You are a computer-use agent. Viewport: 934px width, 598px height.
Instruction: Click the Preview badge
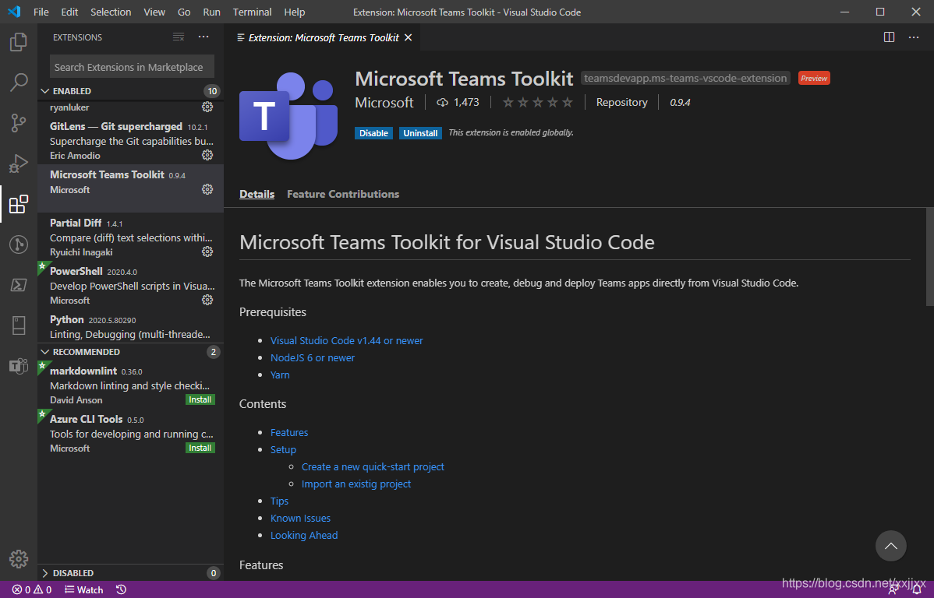point(814,78)
